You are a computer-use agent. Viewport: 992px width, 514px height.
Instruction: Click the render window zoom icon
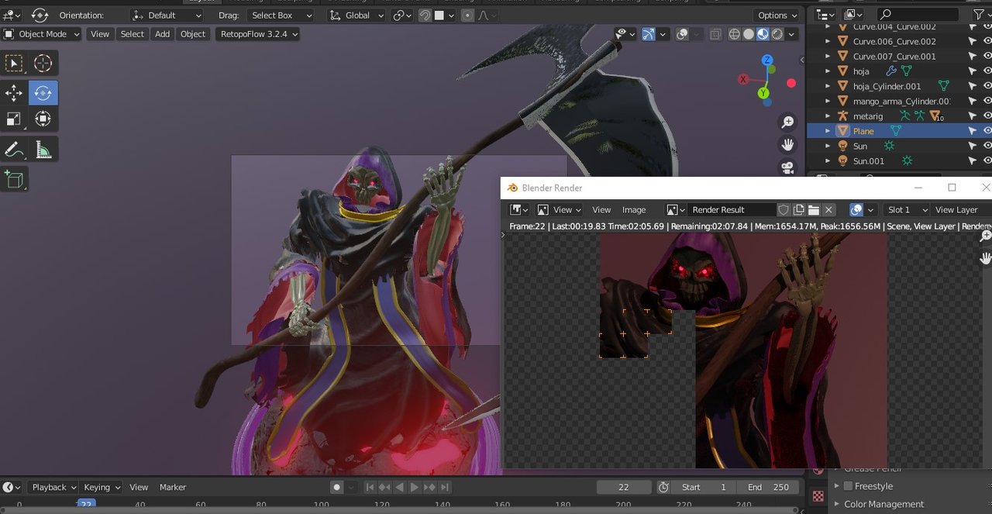(x=985, y=236)
